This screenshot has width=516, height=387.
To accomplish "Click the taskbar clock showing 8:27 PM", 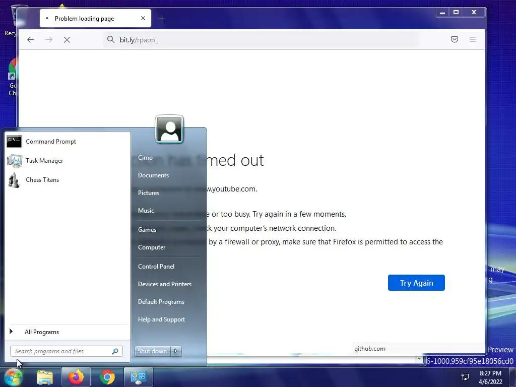I will click(490, 377).
